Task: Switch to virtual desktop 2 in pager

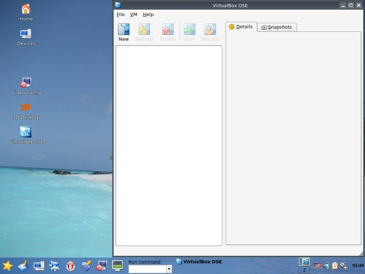Action: 304,270
